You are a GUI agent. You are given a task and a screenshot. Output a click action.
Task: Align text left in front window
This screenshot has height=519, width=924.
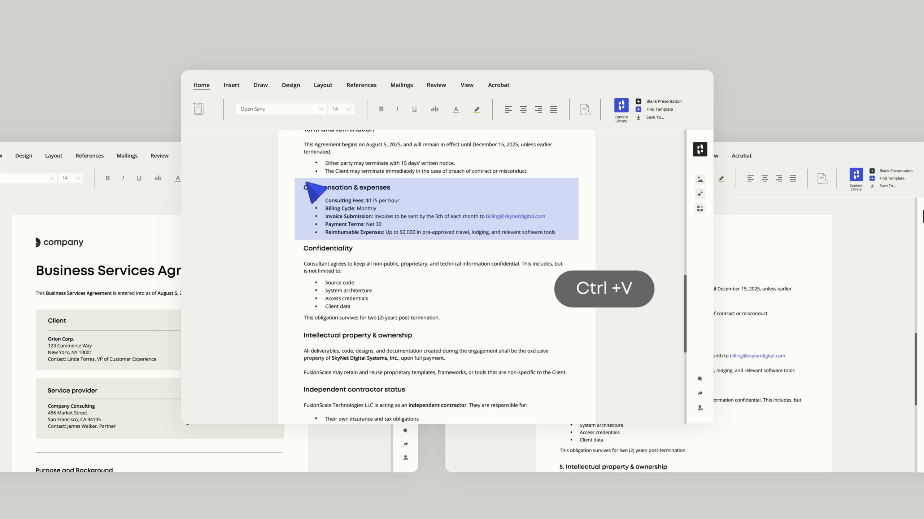(508, 109)
